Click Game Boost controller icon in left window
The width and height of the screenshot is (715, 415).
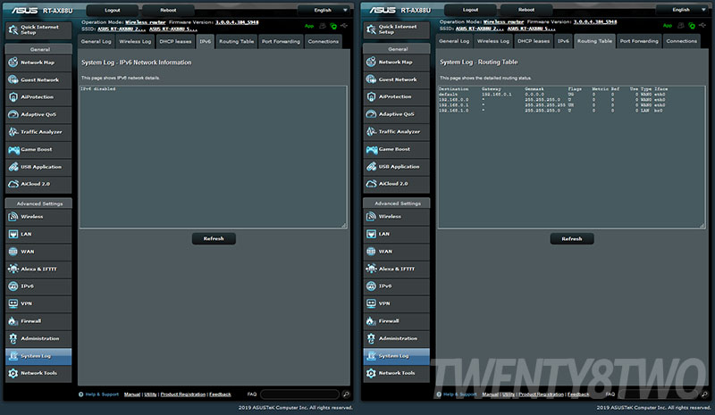point(13,149)
